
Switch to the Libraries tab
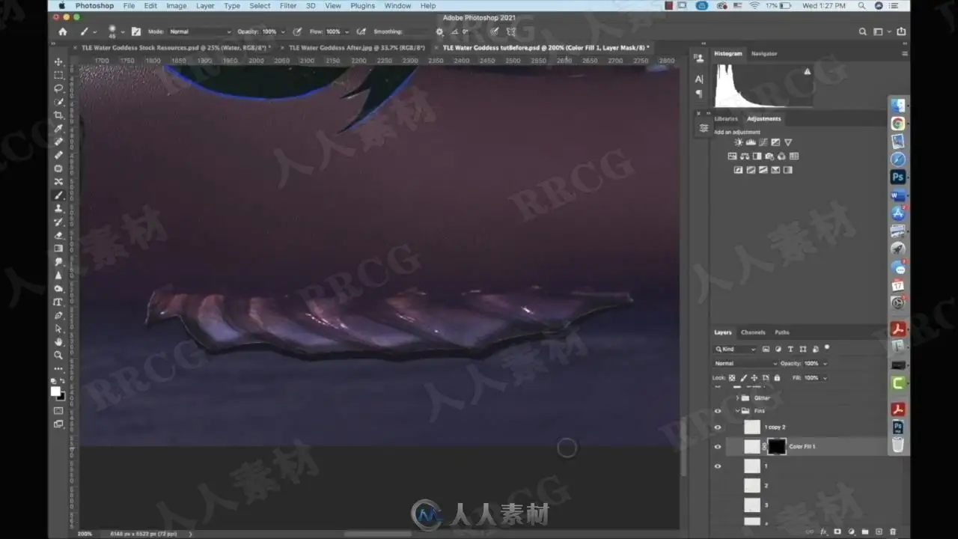tap(726, 118)
